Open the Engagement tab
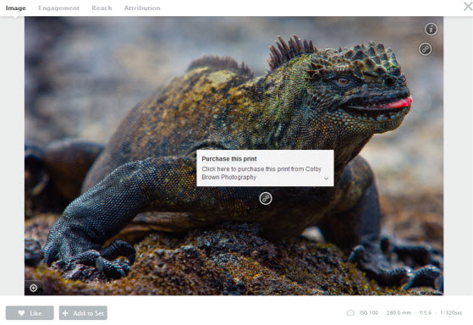 [59, 8]
